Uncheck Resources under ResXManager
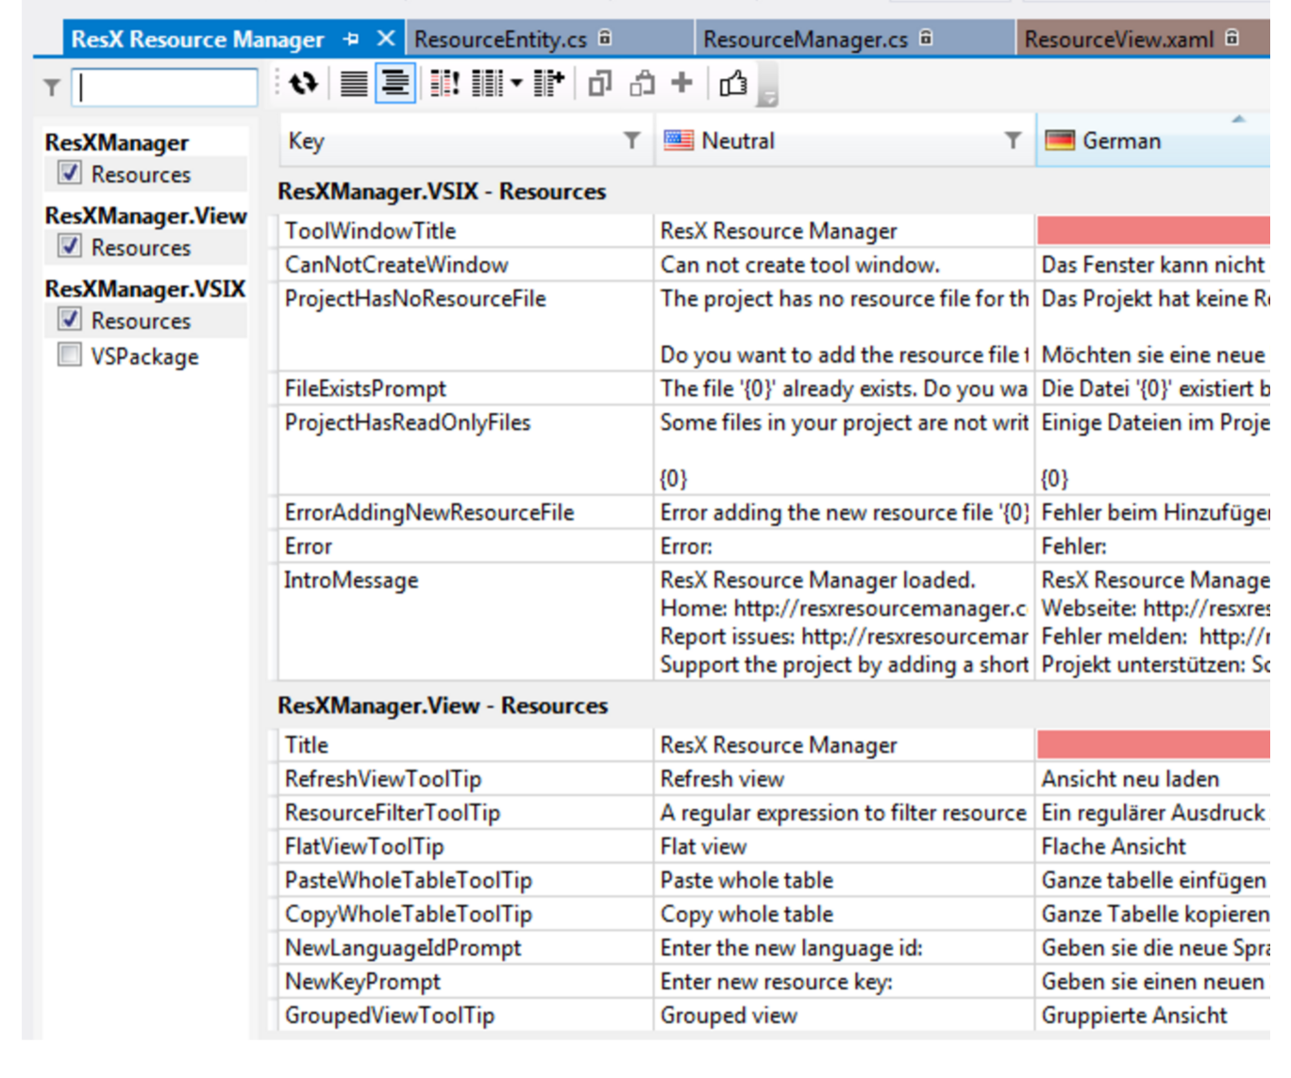The width and height of the screenshot is (1291, 1078). 69,173
